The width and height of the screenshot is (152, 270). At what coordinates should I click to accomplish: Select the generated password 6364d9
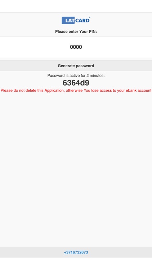click(76, 83)
